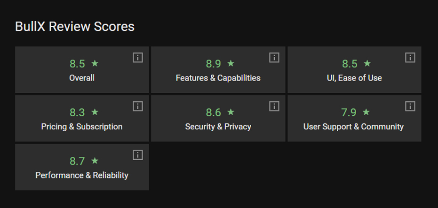Open the User Support & Community info icon
The height and width of the screenshot is (208, 438).
click(x=410, y=106)
